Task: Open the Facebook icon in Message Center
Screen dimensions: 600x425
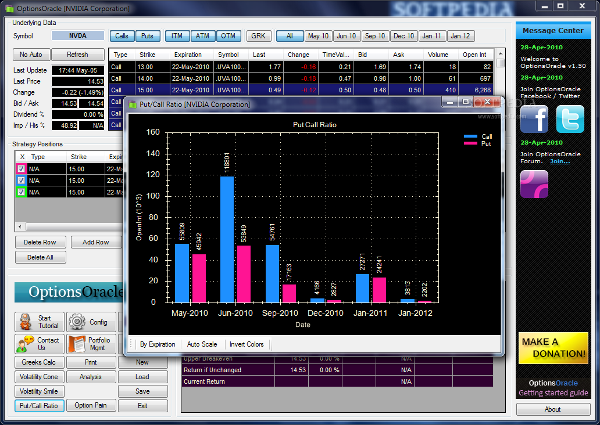Action: click(x=534, y=119)
